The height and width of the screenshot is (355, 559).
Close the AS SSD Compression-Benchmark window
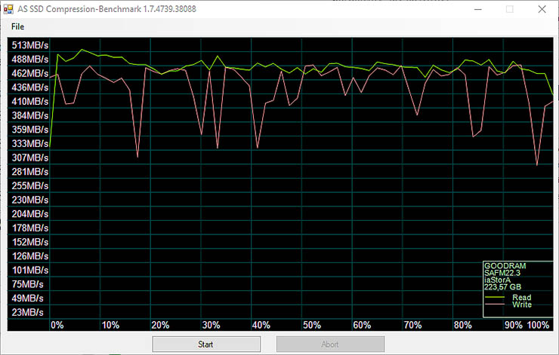tap(542, 9)
